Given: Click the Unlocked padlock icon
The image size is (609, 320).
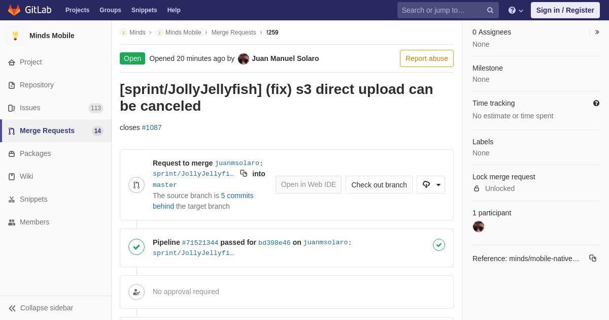Looking at the screenshot, I should pyautogui.click(x=477, y=188).
